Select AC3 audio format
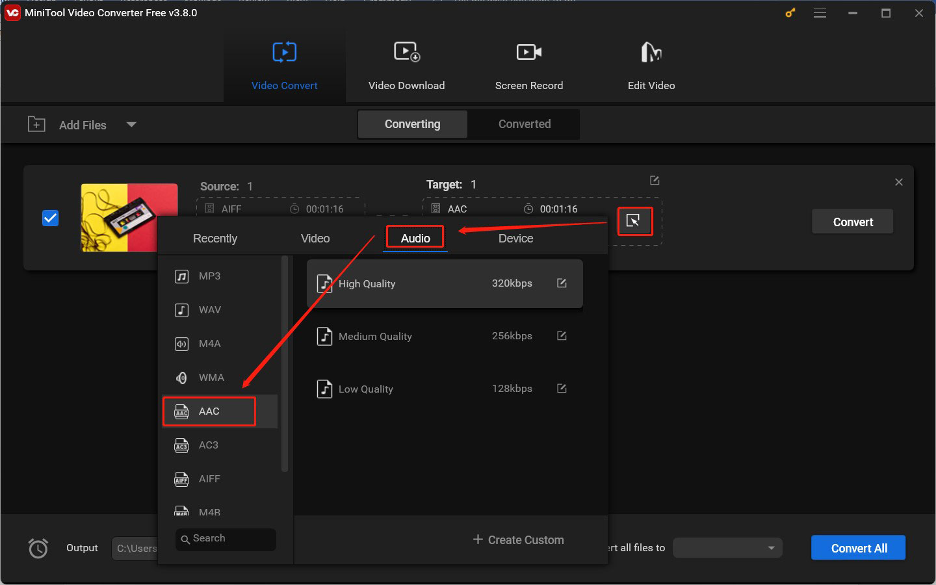Image resolution: width=936 pixels, height=585 pixels. point(220,445)
